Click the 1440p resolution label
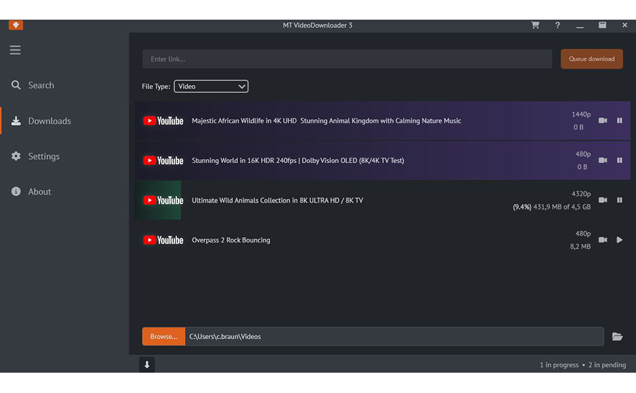 (x=581, y=114)
